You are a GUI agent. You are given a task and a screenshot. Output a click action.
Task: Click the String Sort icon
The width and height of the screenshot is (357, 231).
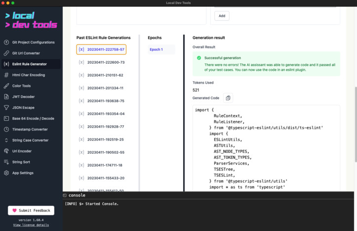6,162
